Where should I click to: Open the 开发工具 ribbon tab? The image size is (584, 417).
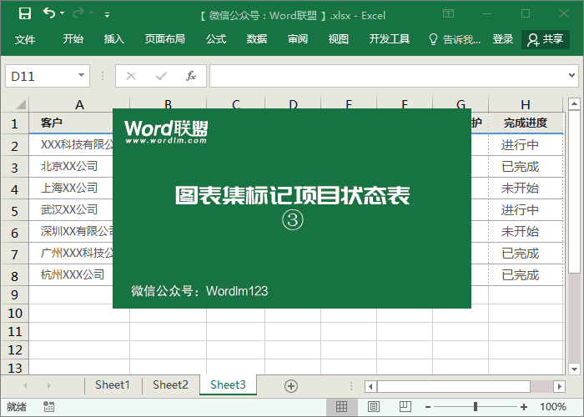coord(390,39)
